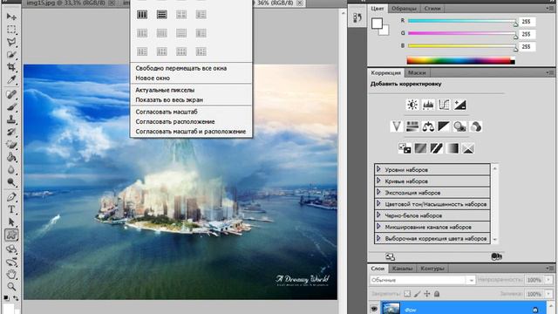Choose Показать во весь экран
This screenshot has width=558, height=314.
click(169, 100)
